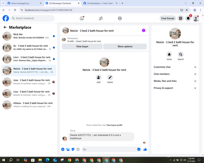Viewport: 204px width, 163px height.
Task: Select the Neicie conversation in the list
Action: [29, 70]
